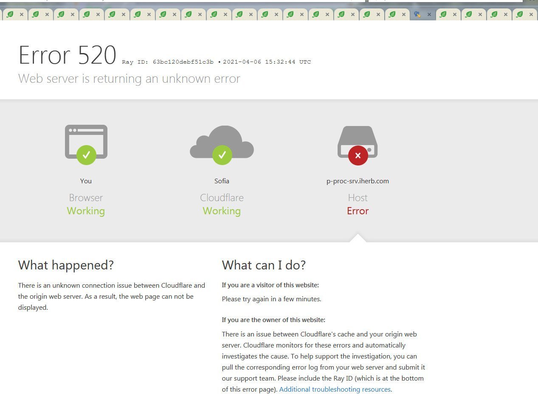Switch to the leaf tab immediately left of the active tab
538x398 pixels.
[392, 14]
